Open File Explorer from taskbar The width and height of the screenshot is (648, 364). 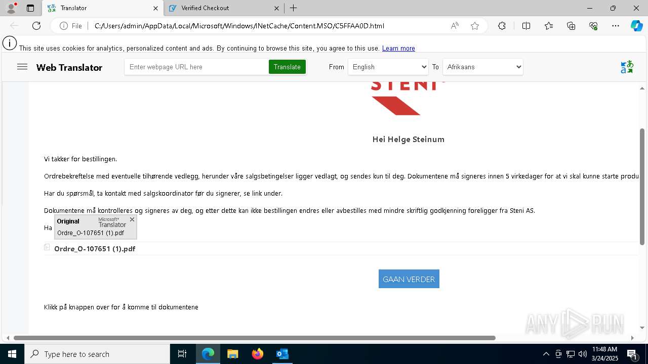233,354
